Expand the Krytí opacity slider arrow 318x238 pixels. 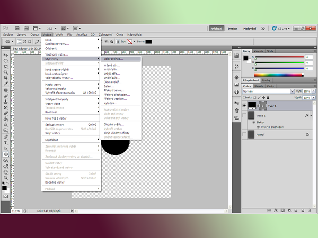click(x=312, y=91)
